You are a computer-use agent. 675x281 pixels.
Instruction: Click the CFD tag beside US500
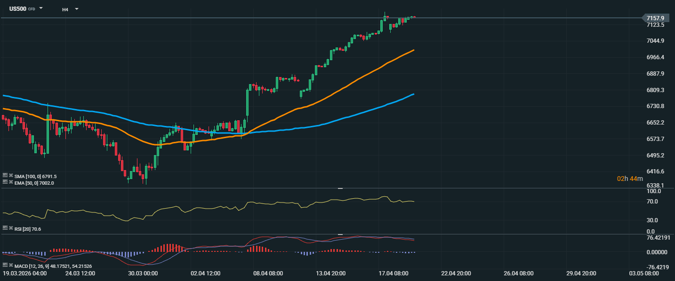click(x=32, y=9)
